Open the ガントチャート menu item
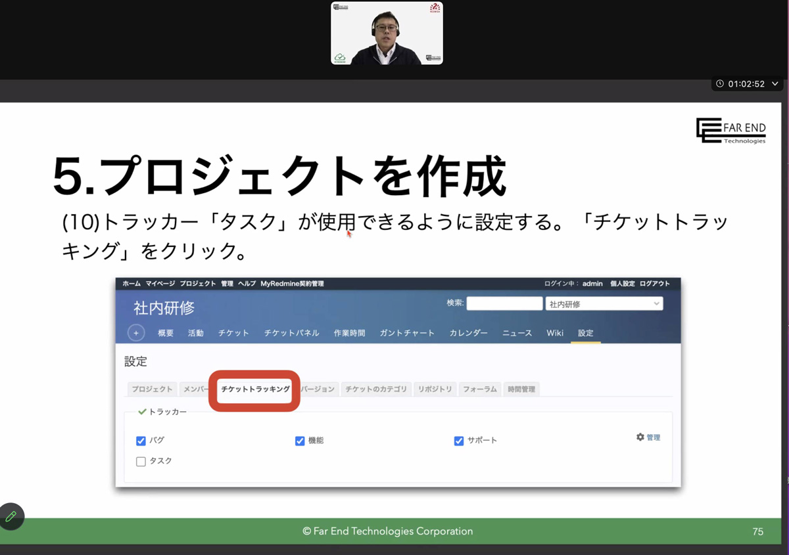The width and height of the screenshot is (789, 555). point(407,333)
